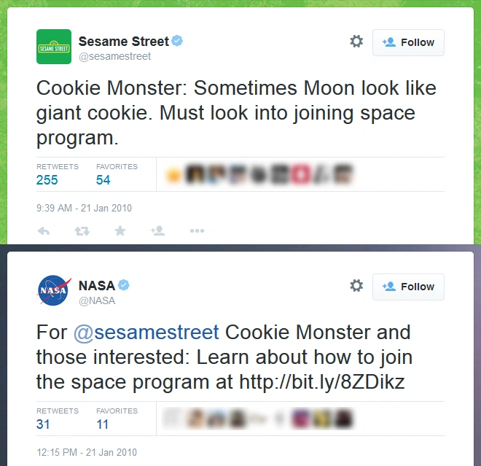View the 255 retweets count

tap(47, 180)
